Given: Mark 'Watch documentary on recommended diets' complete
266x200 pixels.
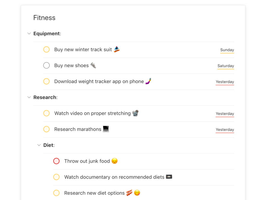Looking at the screenshot, I should 56,177.
